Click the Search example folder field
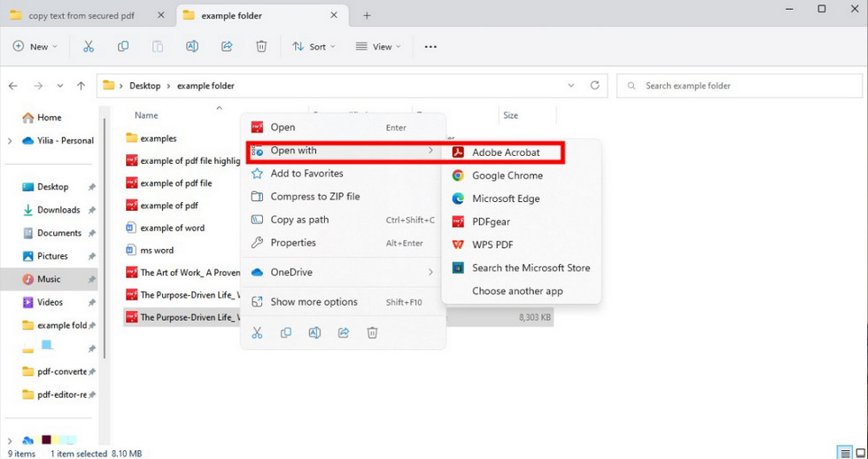The width and height of the screenshot is (868, 459). [740, 86]
